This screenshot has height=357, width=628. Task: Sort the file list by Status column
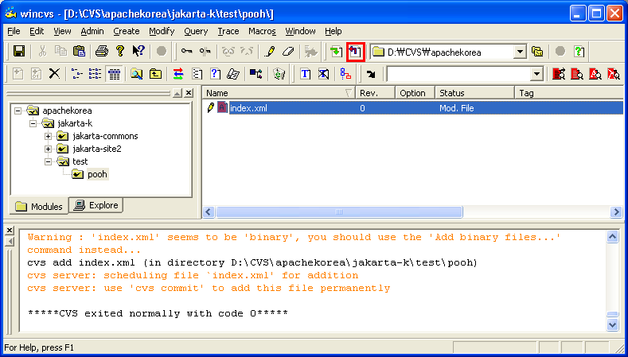(x=474, y=93)
